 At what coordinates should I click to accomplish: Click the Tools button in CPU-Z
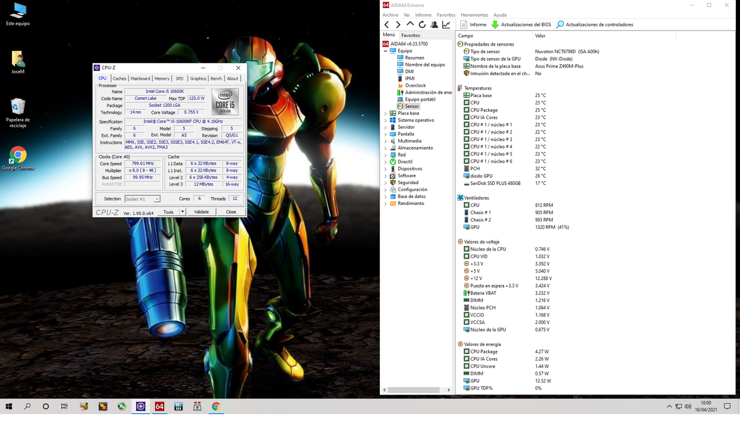click(x=168, y=212)
